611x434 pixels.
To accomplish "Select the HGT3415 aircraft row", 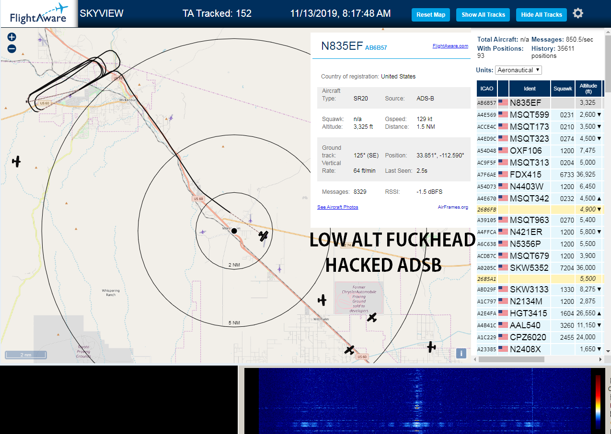I will click(540, 313).
